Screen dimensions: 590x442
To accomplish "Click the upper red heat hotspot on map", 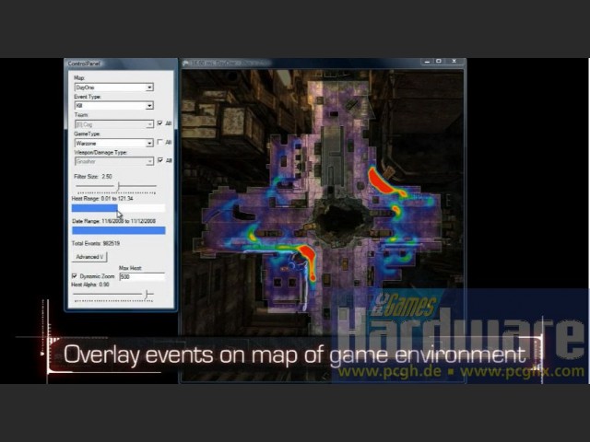I will point(380,181).
